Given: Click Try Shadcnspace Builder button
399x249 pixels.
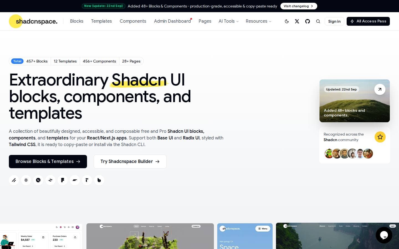Looking at the screenshot, I should tap(130, 162).
